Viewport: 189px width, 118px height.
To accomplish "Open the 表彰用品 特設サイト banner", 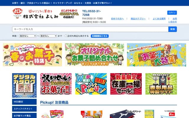I will coord(161,84).
